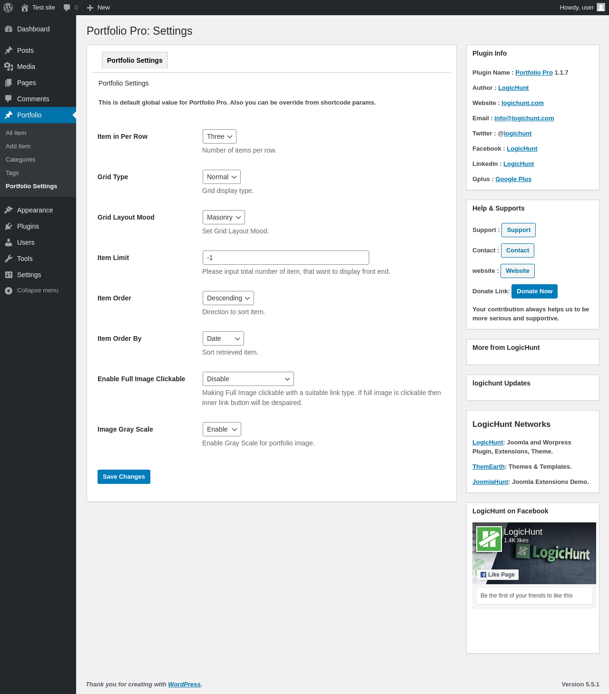The width and height of the screenshot is (609, 694).
Task: Open the ThemEarth network link
Action: pyautogui.click(x=488, y=467)
